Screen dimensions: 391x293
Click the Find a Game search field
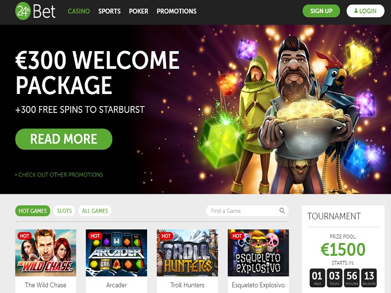coord(247,211)
